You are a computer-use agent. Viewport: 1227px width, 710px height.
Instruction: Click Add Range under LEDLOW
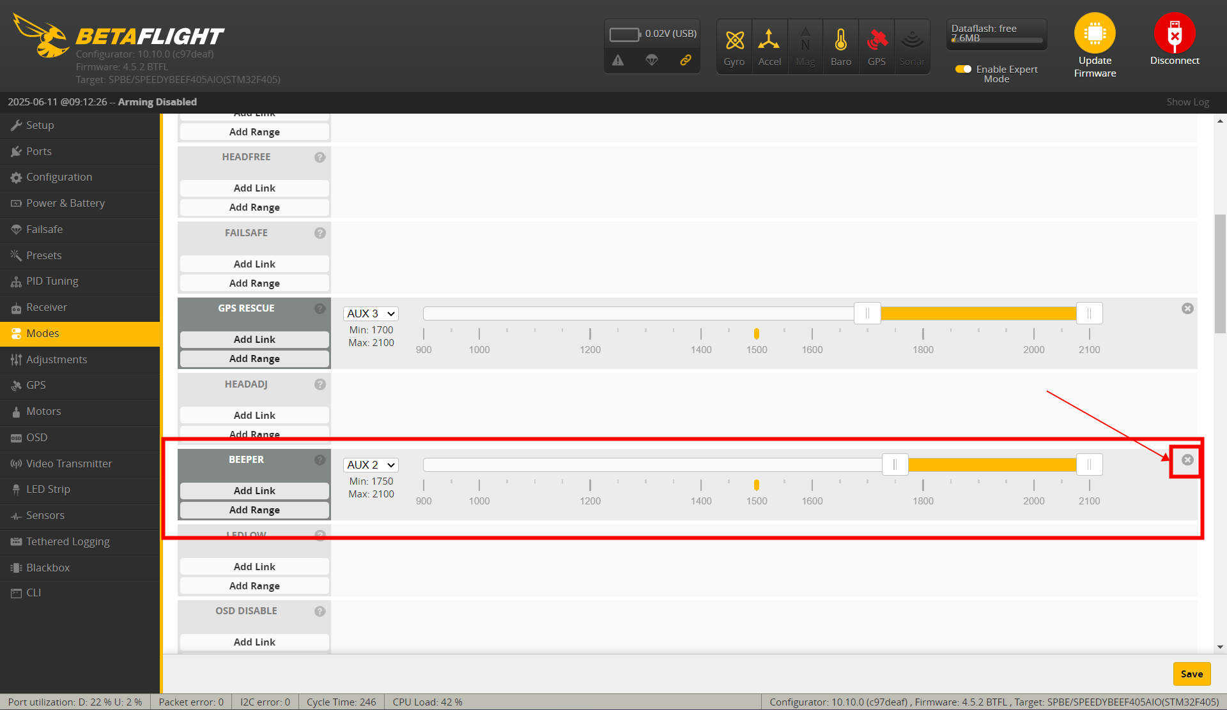click(254, 586)
